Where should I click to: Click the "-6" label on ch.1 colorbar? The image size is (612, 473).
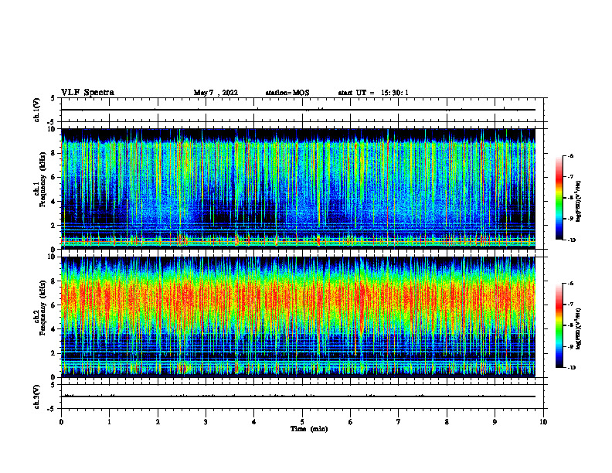point(571,155)
